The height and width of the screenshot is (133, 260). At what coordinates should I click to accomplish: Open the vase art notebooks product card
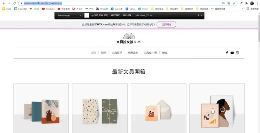41,108
